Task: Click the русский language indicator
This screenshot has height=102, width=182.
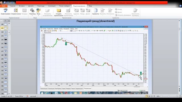Action: point(33,96)
